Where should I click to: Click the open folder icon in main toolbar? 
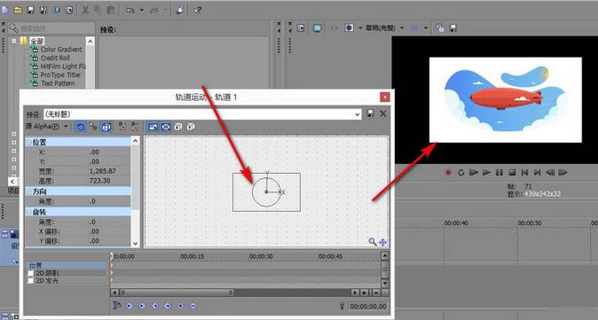pyautogui.click(x=18, y=11)
